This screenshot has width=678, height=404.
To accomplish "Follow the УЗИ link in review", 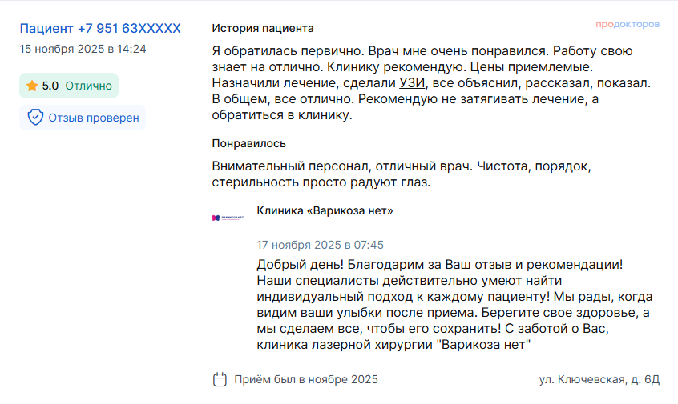I will (412, 83).
